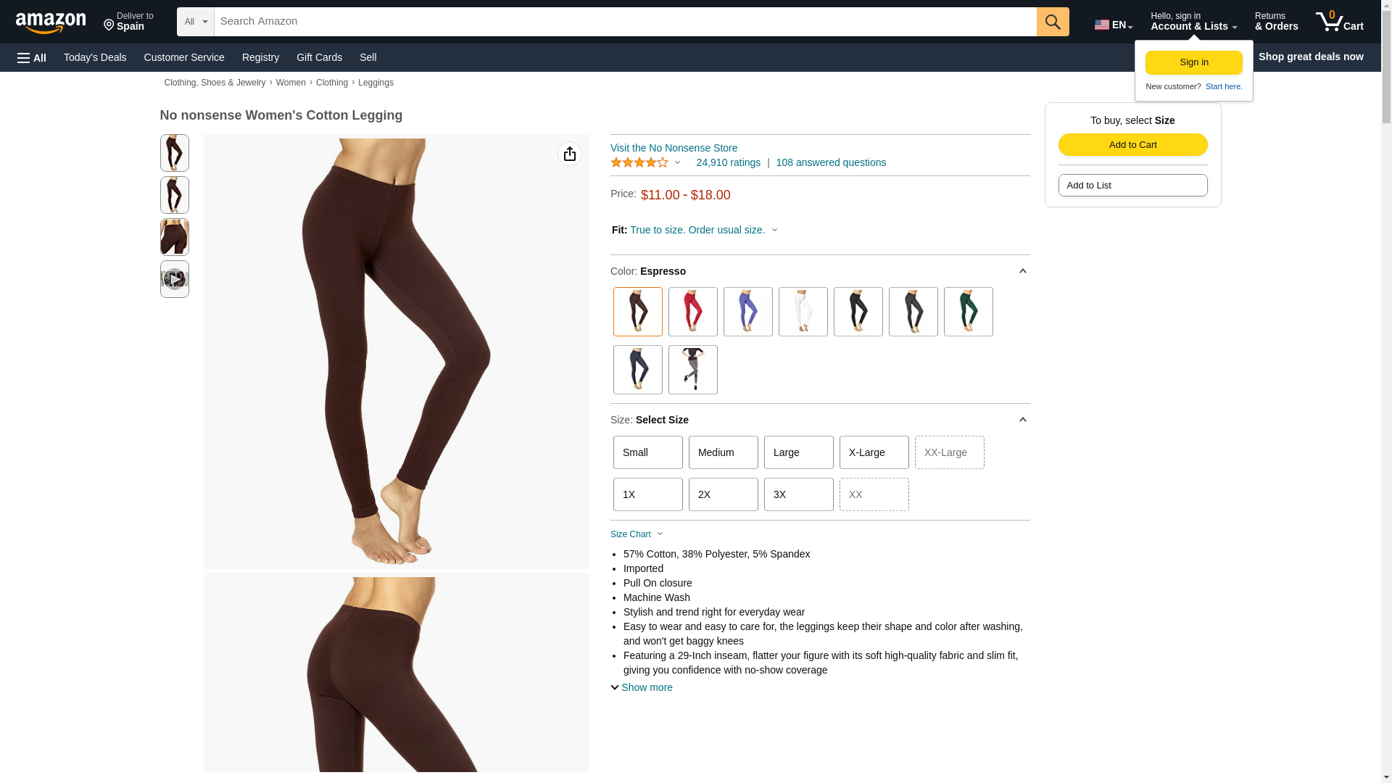
Task: Click the search magnifier button
Action: 1053,22
